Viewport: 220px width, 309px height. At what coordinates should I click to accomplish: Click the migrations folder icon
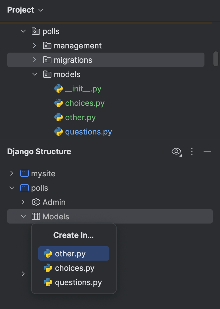[x=47, y=60]
